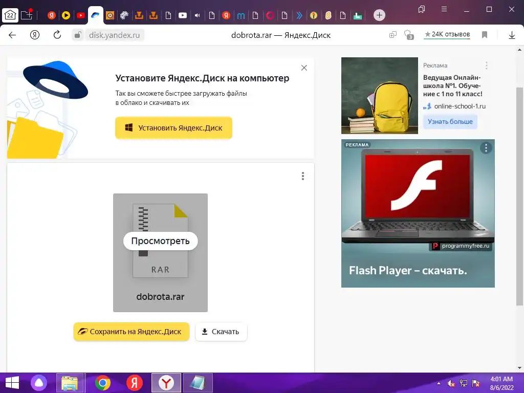Open the notepad app on the taskbar

pyautogui.click(x=198, y=383)
